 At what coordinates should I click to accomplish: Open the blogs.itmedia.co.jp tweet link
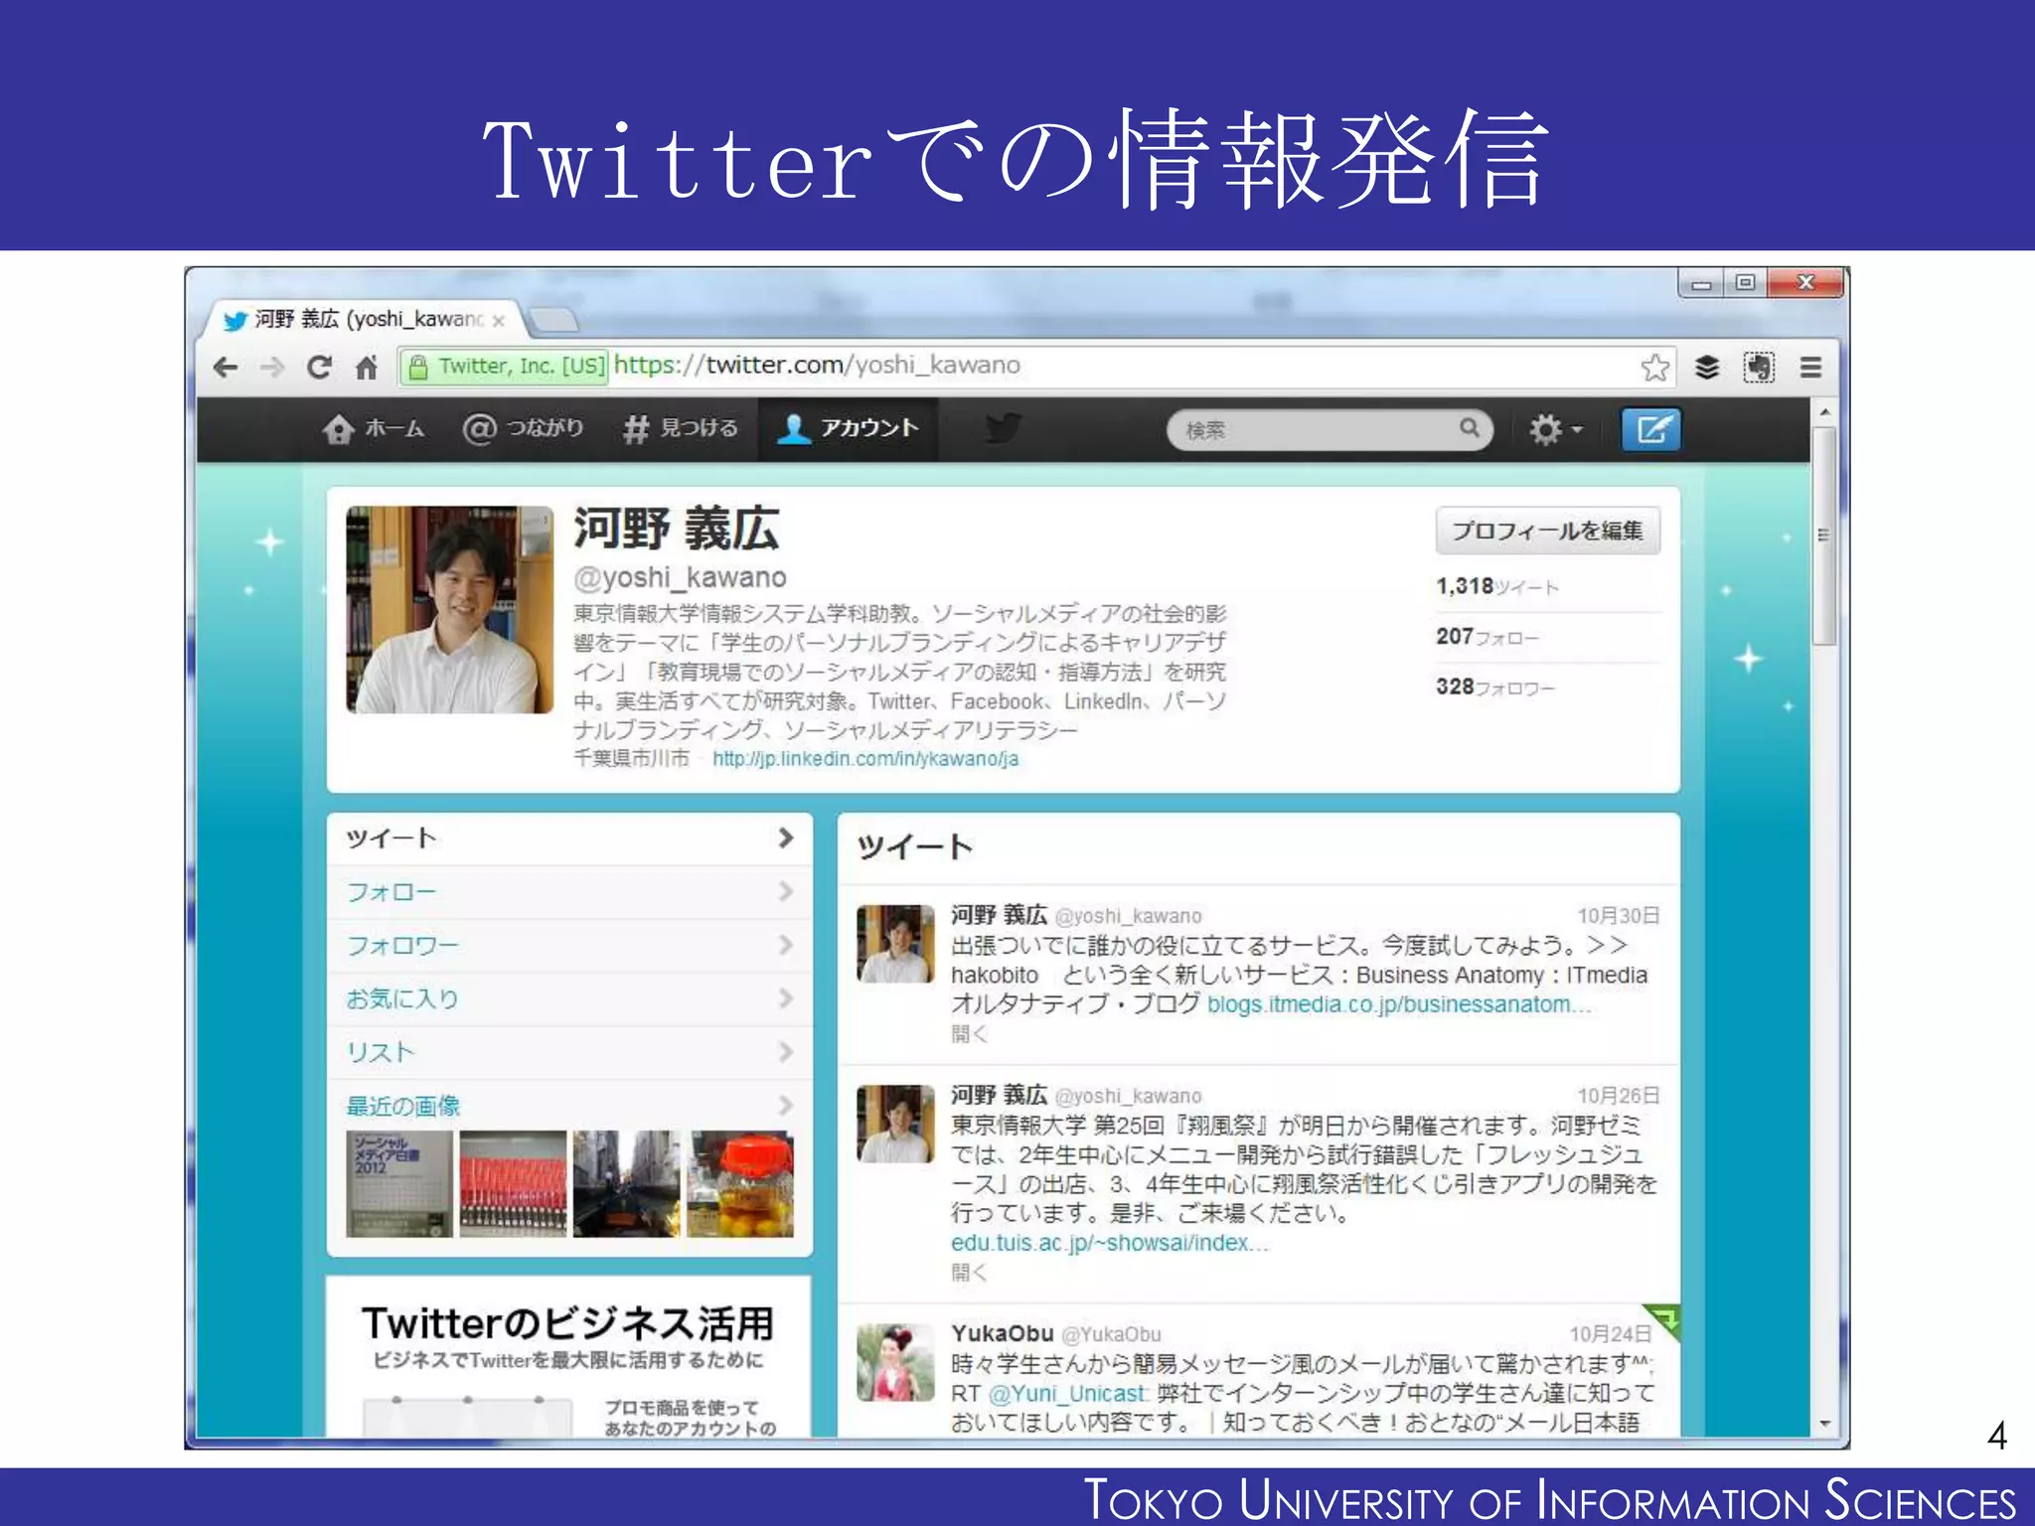(1399, 1005)
